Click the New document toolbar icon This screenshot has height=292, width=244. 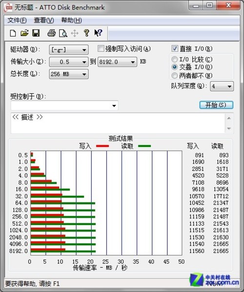[x=13, y=33]
